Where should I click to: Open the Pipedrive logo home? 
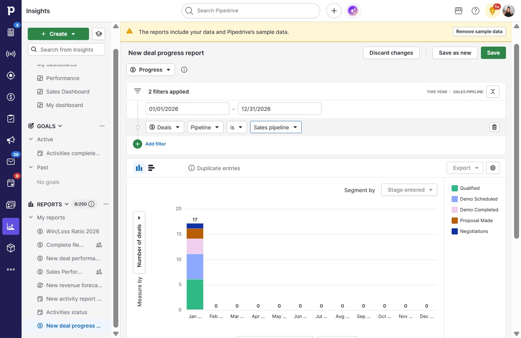tap(11, 11)
